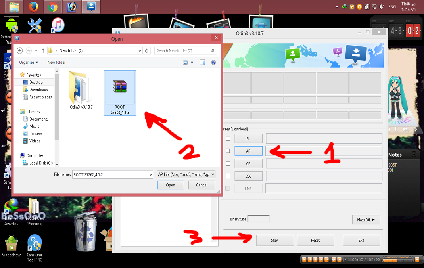Screen dimensions: 424x268
Task: Expand the address bar path dropdown
Action: [140, 50]
